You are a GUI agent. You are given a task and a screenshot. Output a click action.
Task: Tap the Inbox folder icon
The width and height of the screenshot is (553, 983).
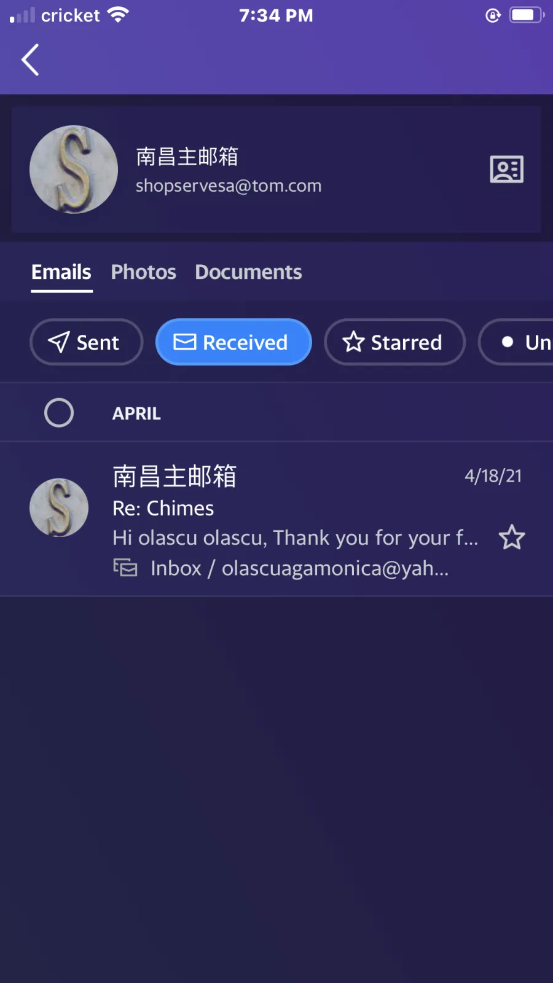tap(125, 568)
